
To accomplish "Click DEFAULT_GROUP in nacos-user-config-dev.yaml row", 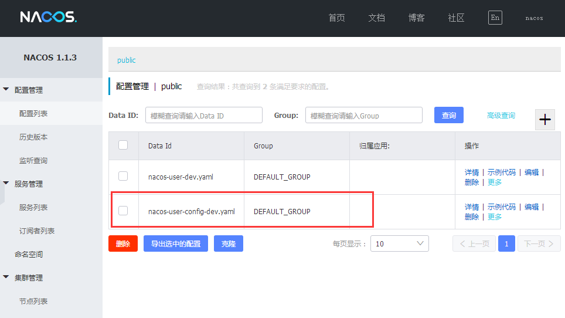I will click(282, 212).
